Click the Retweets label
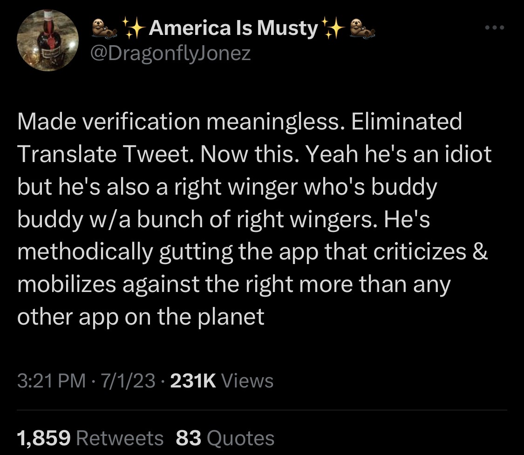The height and width of the screenshot is (455, 524). 119,438
